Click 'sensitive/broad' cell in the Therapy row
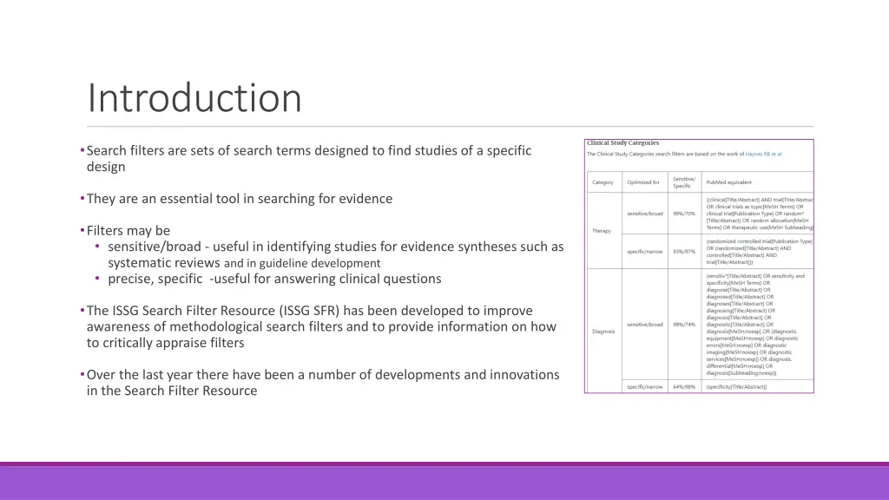This screenshot has width=889, height=500. [x=645, y=214]
